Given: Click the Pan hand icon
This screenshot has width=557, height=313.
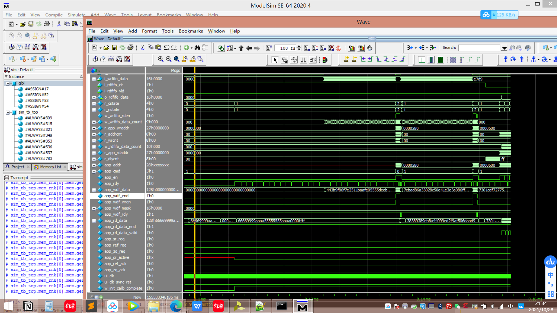Looking at the screenshot, I should coord(369,48).
